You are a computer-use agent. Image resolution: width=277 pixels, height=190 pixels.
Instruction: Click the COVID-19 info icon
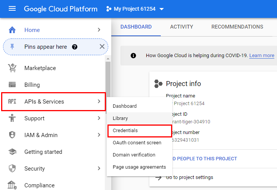(x=133, y=56)
